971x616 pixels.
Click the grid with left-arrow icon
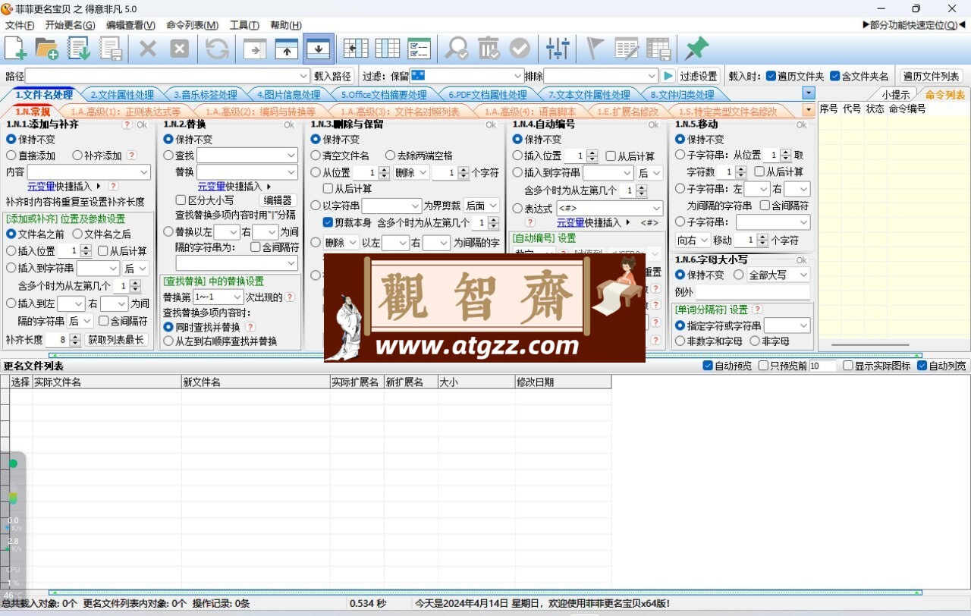tap(356, 49)
